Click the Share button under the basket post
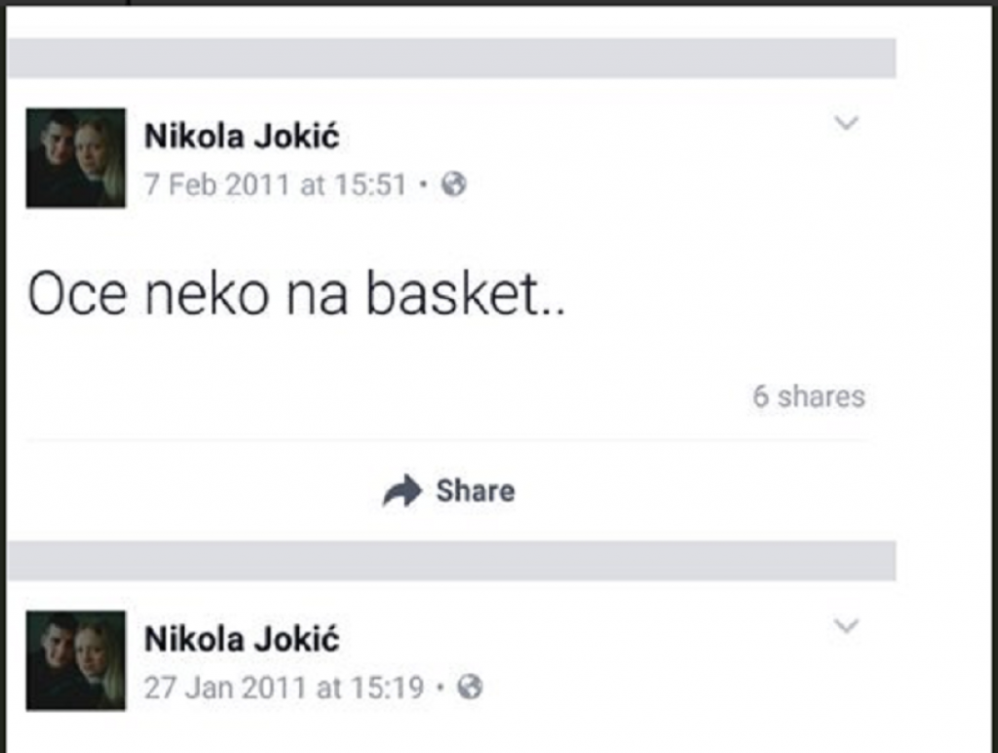The width and height of the screenshot is (998, 753). (449, 490)
